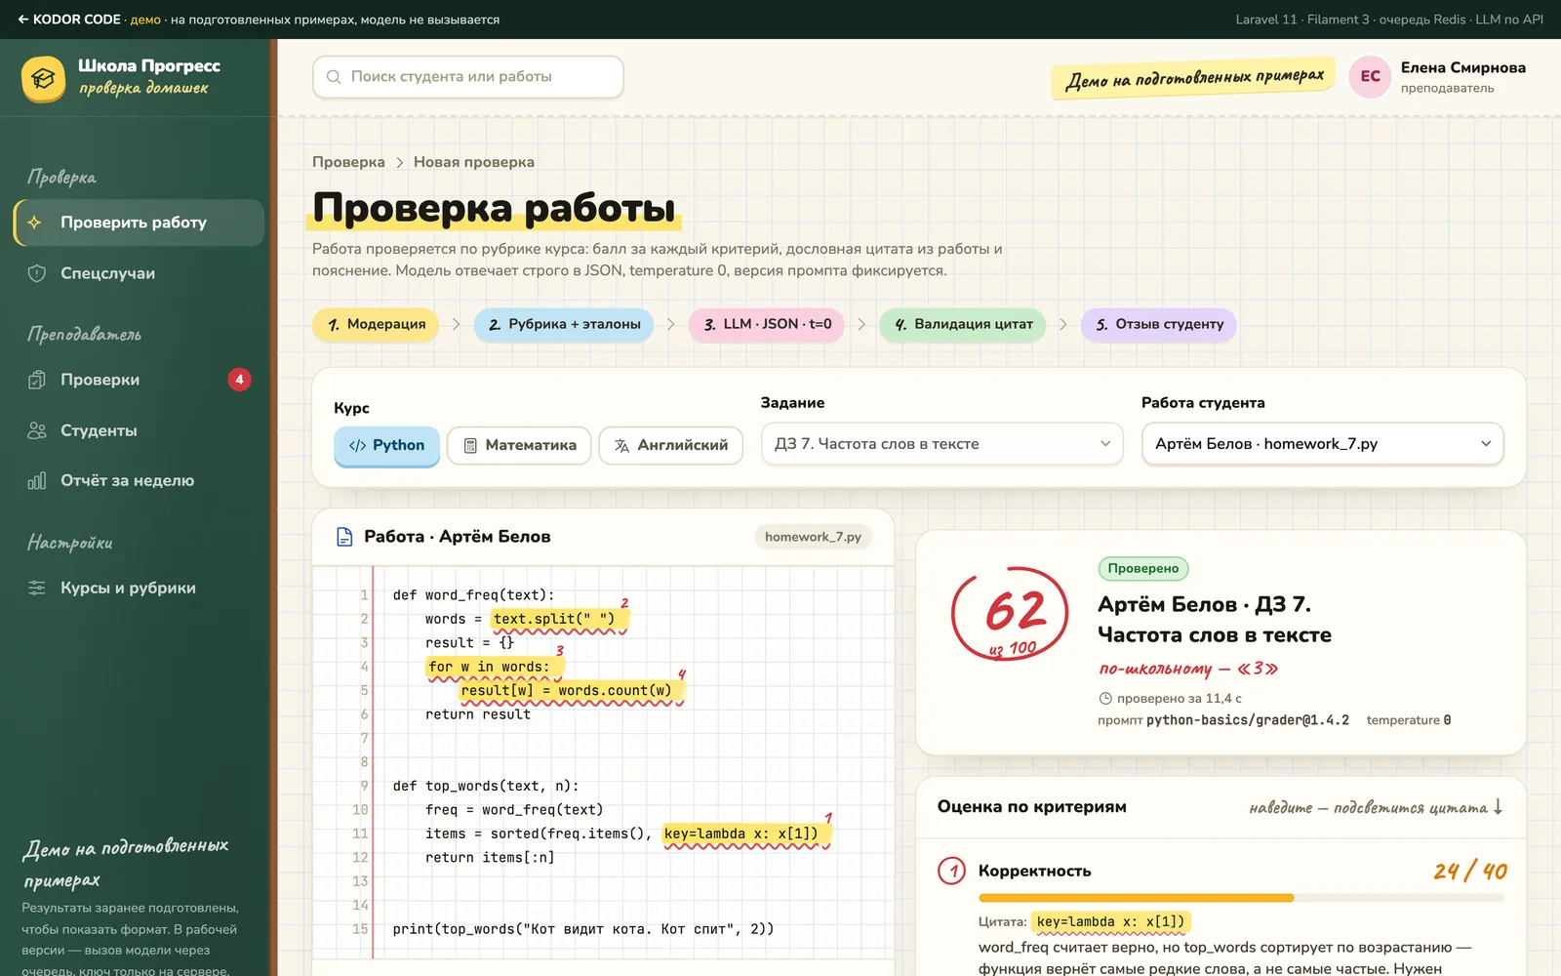Click the people icon beside Студенты

[x=37, y=430]
